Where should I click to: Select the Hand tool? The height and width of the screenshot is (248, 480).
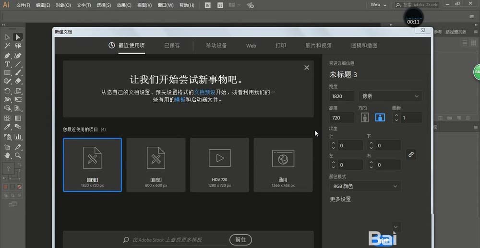(7, 155)
